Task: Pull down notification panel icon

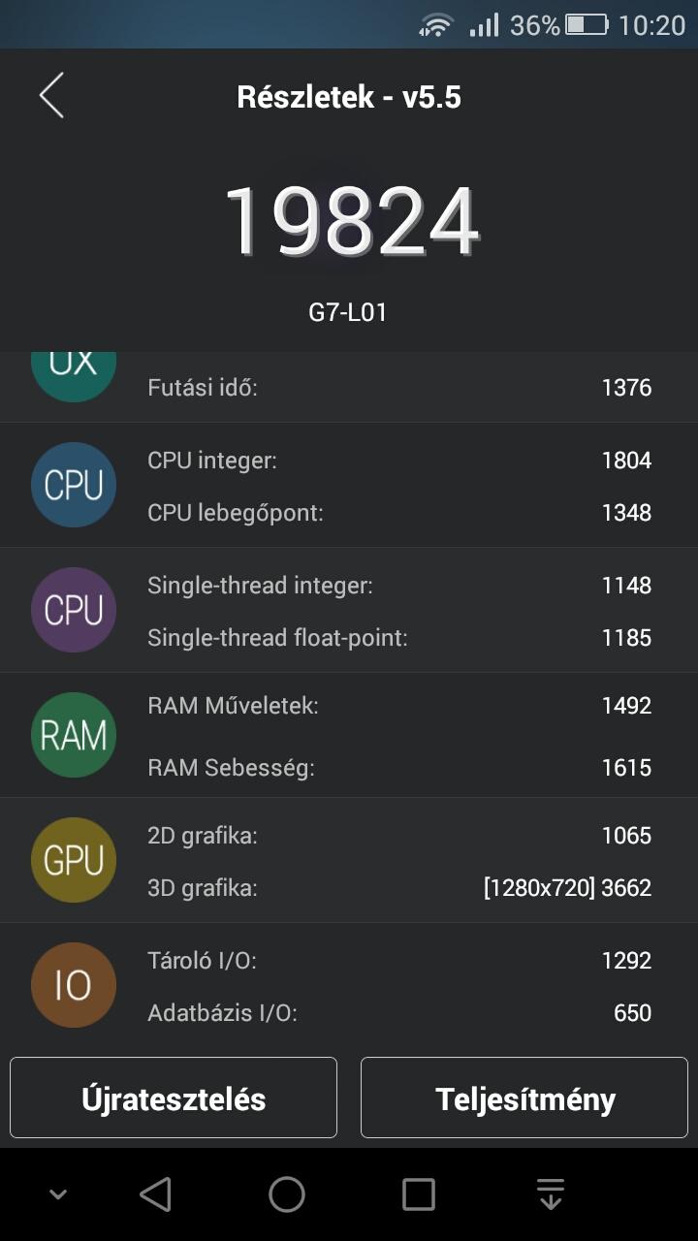Action: pos(551,1194)
